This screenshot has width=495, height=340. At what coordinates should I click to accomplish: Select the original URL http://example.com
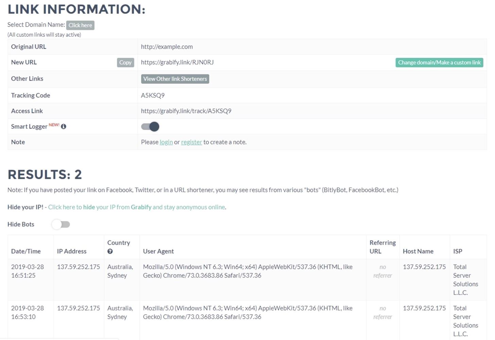pyautogui.click(x=167, y=47)
